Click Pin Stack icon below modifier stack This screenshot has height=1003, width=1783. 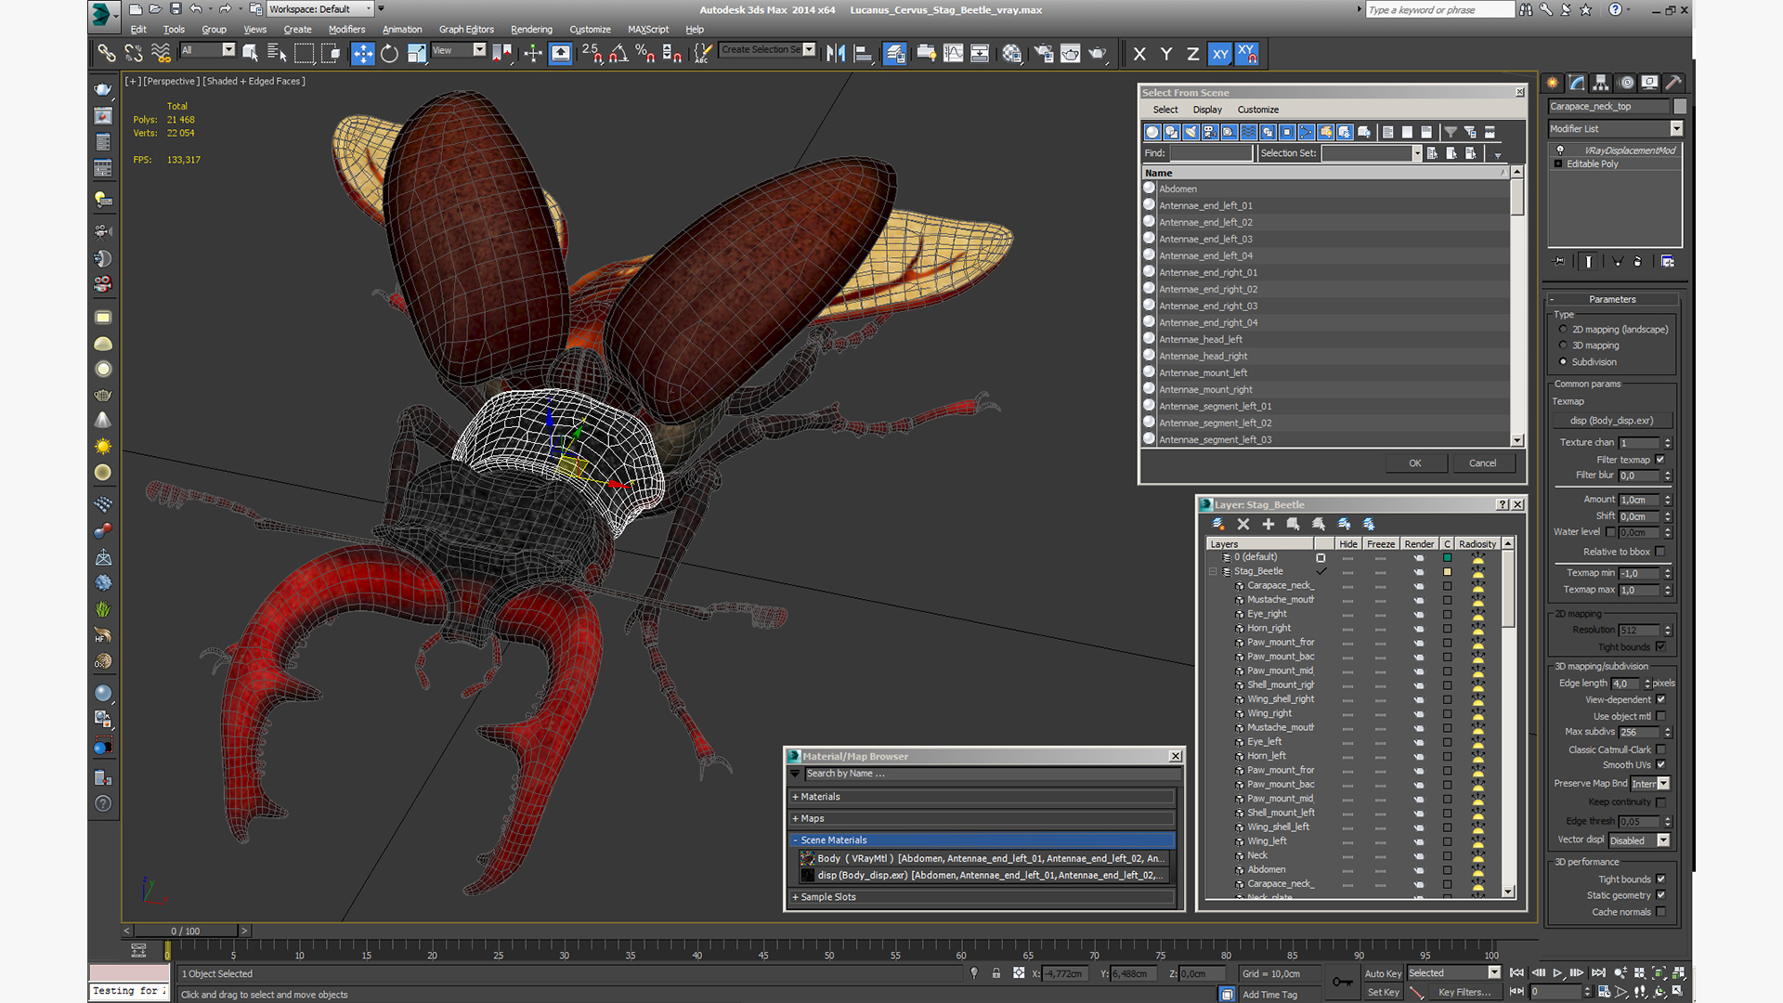point(1559,262)
